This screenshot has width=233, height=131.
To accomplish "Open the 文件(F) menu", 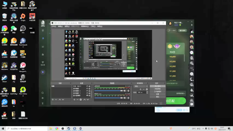I will click(54, 26).
